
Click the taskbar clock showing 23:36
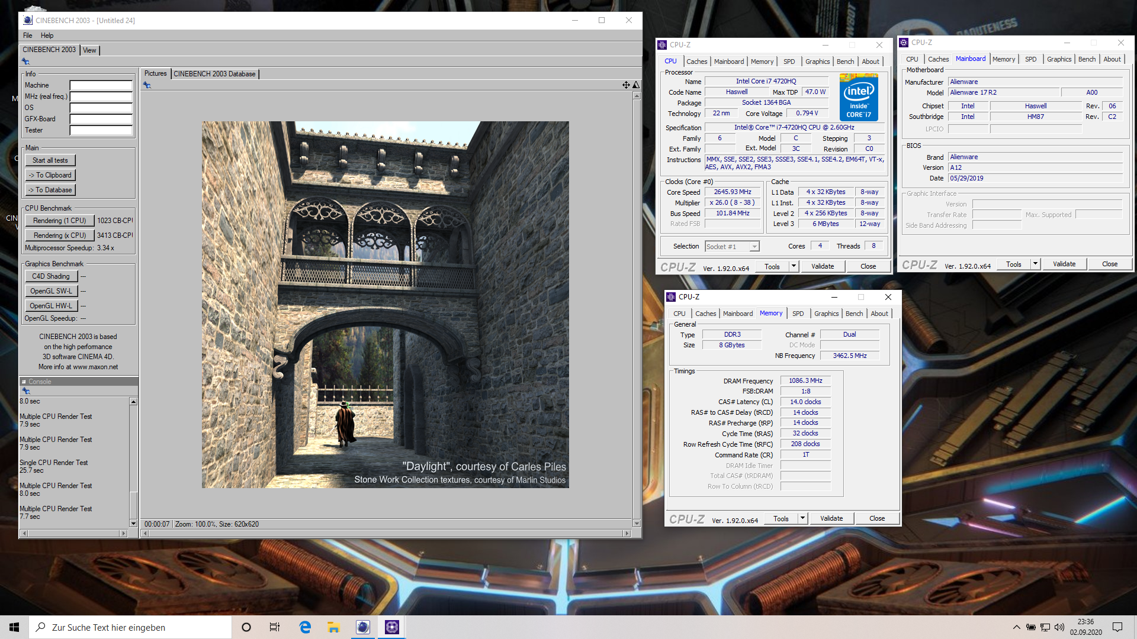pos(1085,622)
